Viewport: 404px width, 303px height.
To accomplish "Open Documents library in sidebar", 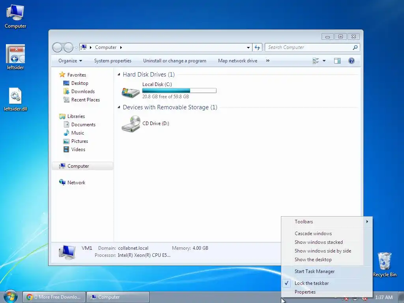I will click(83, 124).
